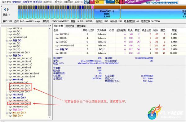Click the 恢复文件 toolbar button
The height and width of the screenshot is (122, 186).
tap(27, 2)
